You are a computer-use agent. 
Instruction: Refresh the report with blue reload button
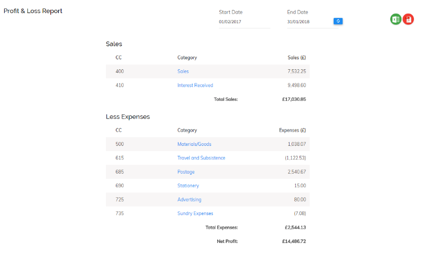338,21
